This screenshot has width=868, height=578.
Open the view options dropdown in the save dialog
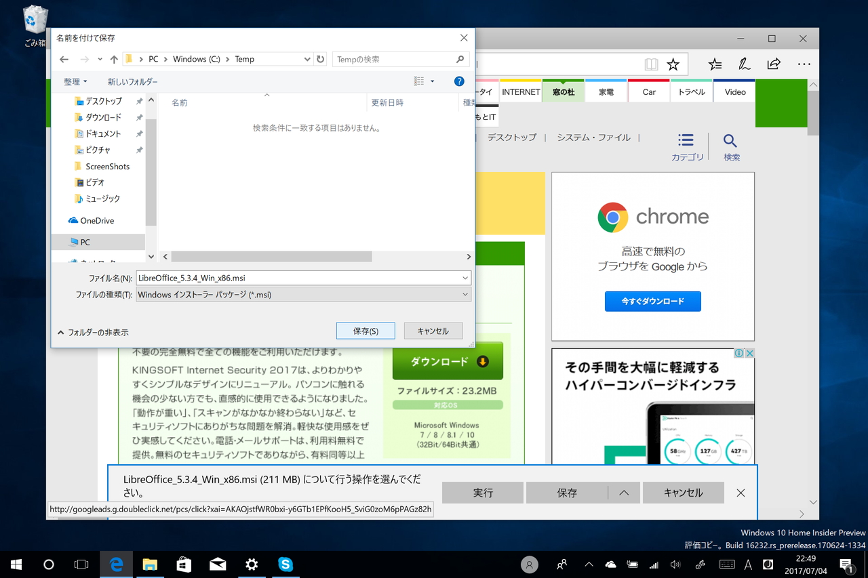pos(422,81)
